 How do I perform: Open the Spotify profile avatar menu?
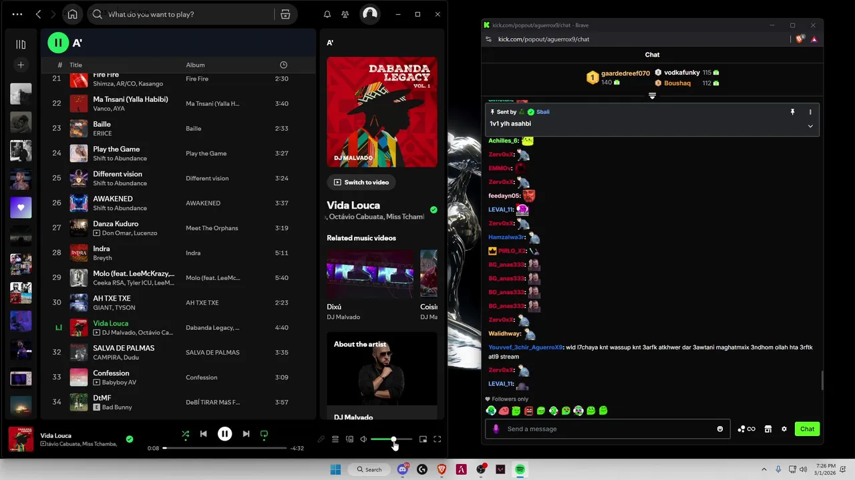369,14
